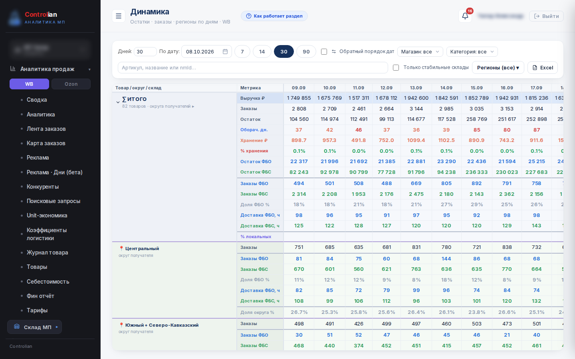Toggle the Обратный порядок дат checkbox
This screenshot has height=359, width=575.
point(324,51)
